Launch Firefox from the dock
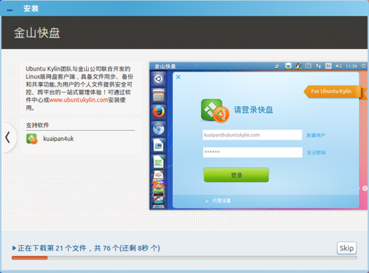This screenshot has height=273, width=369. (x=159, y=112)
